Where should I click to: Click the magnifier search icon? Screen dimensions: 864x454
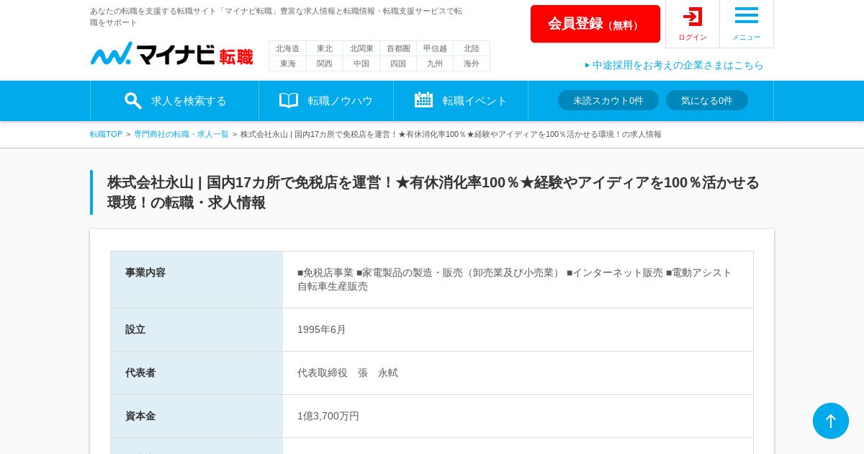point(133,101)
